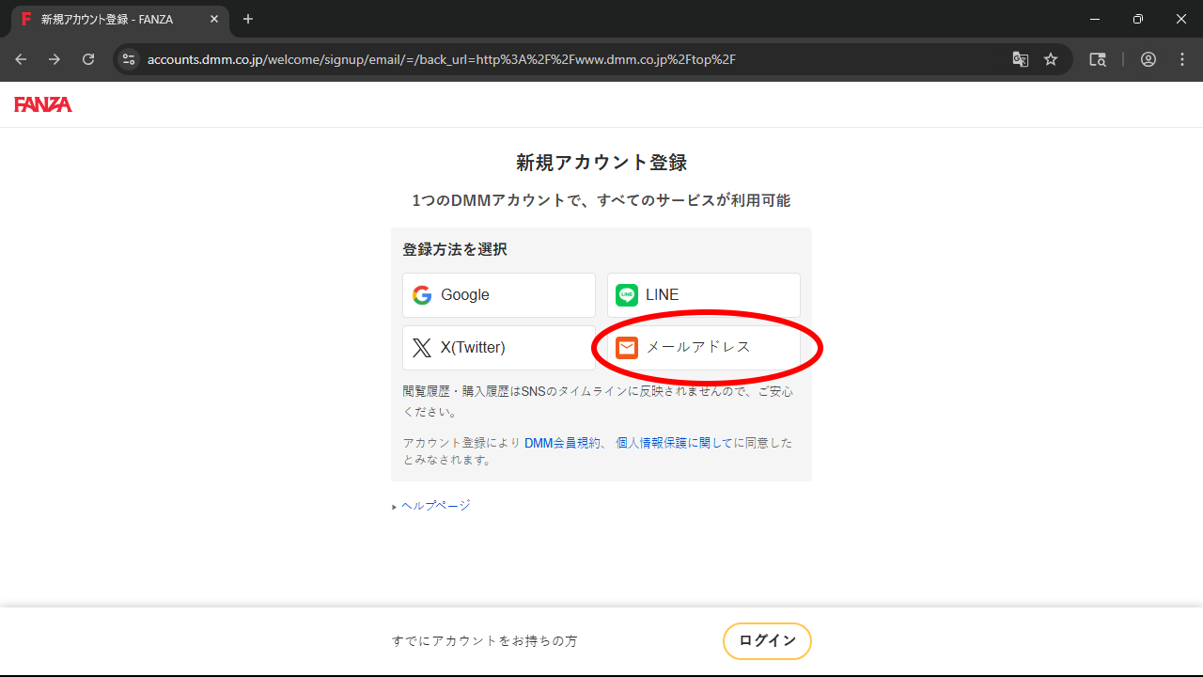Click the FANZA logo in header
Image resolution: width=1203 pixels, height=677 pixels.
coord(43,104)
